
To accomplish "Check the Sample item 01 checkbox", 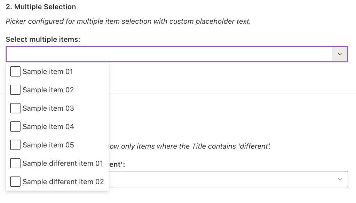I will click(15, 71).
